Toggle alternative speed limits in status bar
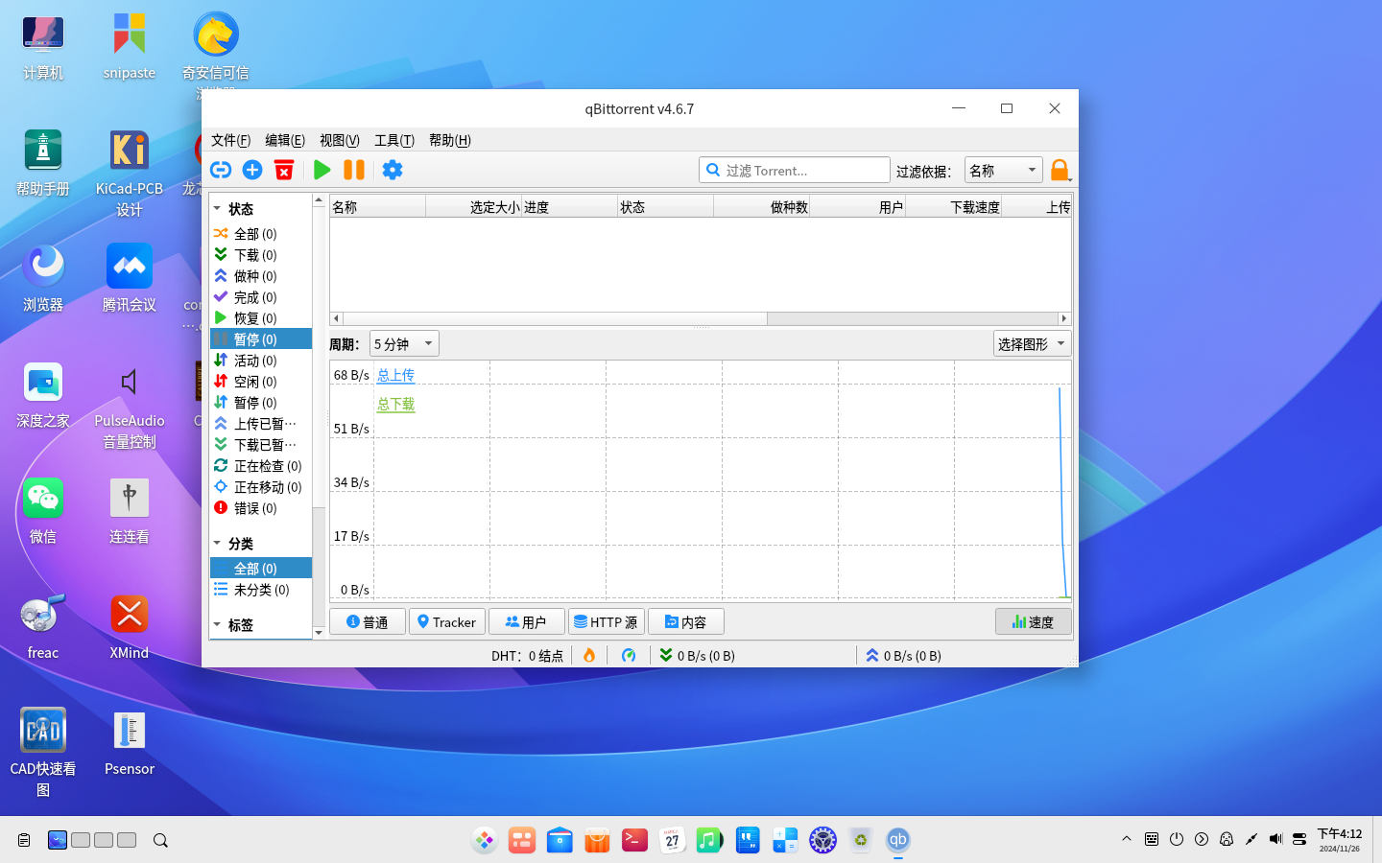Image resolution: width=1382 pixels, height=863 pixels. click(x=629, y=655)
